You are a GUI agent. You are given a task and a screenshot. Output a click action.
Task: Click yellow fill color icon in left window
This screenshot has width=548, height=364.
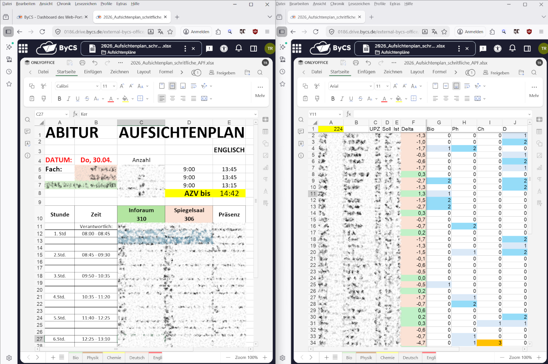click(125, 99)
